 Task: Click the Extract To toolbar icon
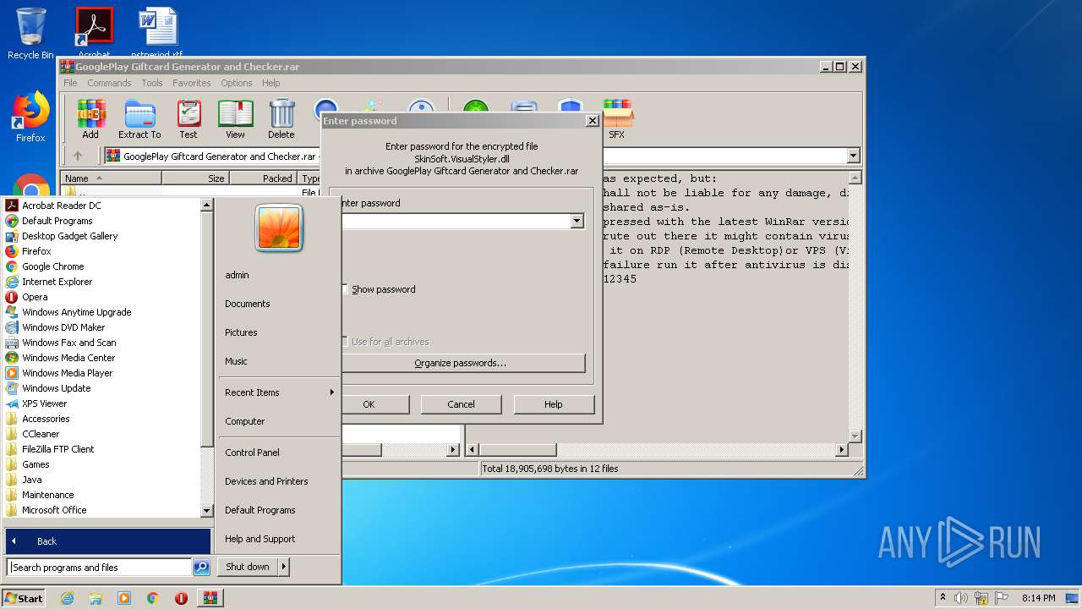click(x=139, y=118)
